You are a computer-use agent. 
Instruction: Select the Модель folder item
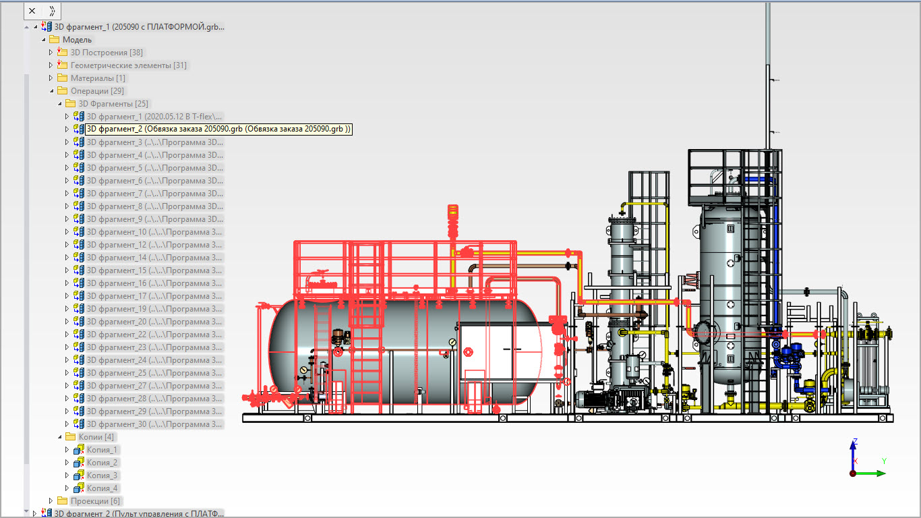pyautogui.click(x=77, y=40)
